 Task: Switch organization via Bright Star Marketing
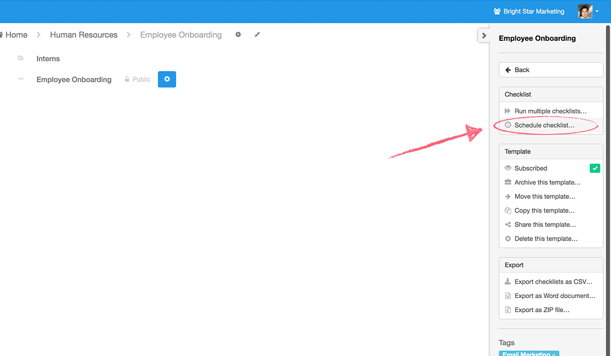click(529, 11)
